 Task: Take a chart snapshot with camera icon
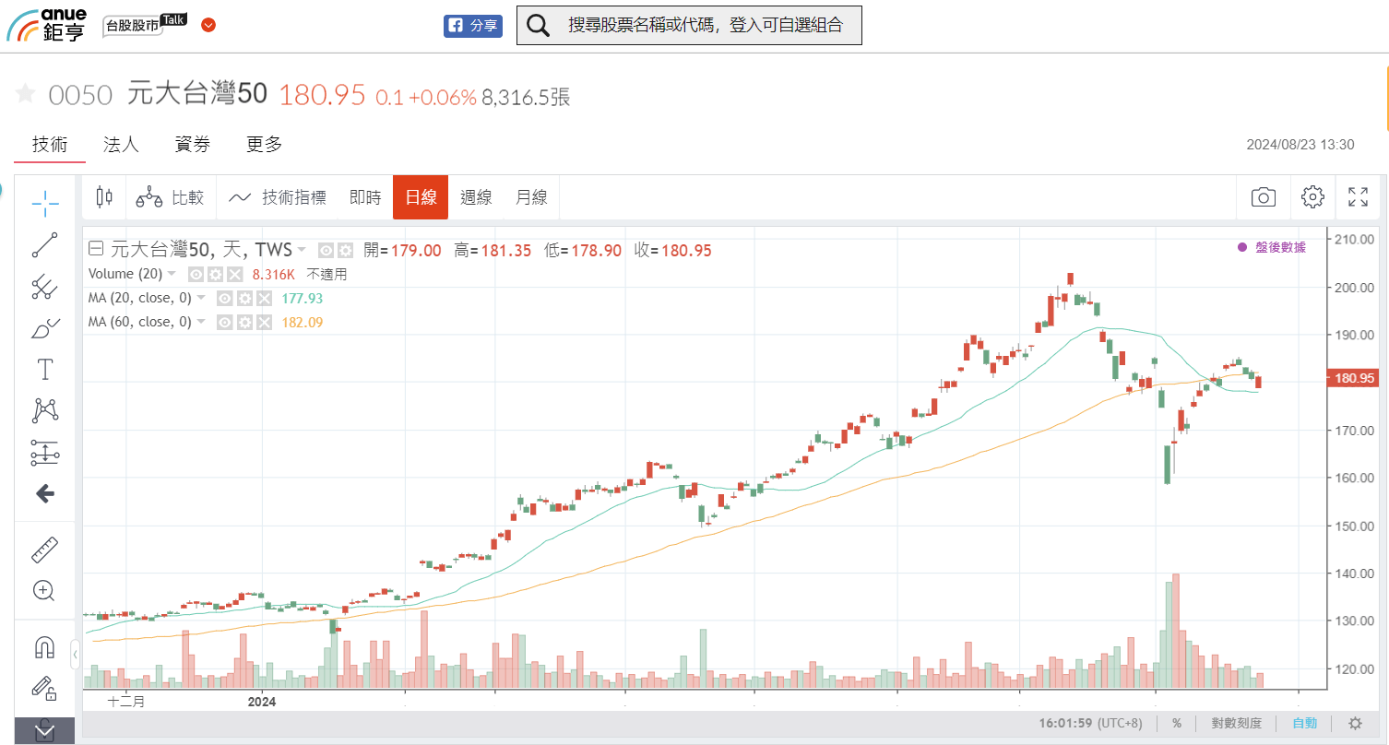tap(1264, 196)
